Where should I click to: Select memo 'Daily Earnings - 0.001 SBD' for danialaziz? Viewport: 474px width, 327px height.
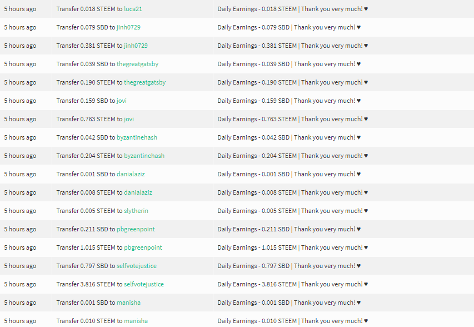(253, 174)
